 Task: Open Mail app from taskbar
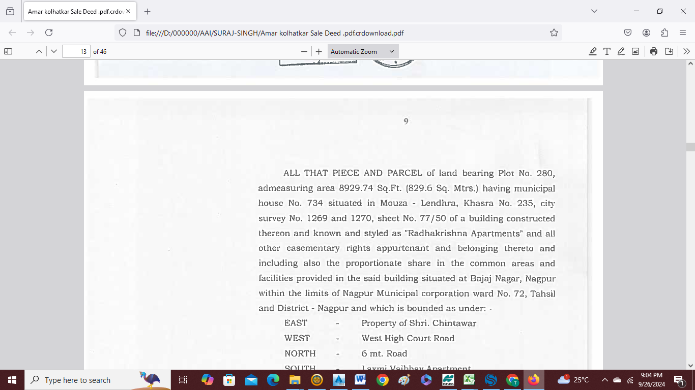(251, 380)
